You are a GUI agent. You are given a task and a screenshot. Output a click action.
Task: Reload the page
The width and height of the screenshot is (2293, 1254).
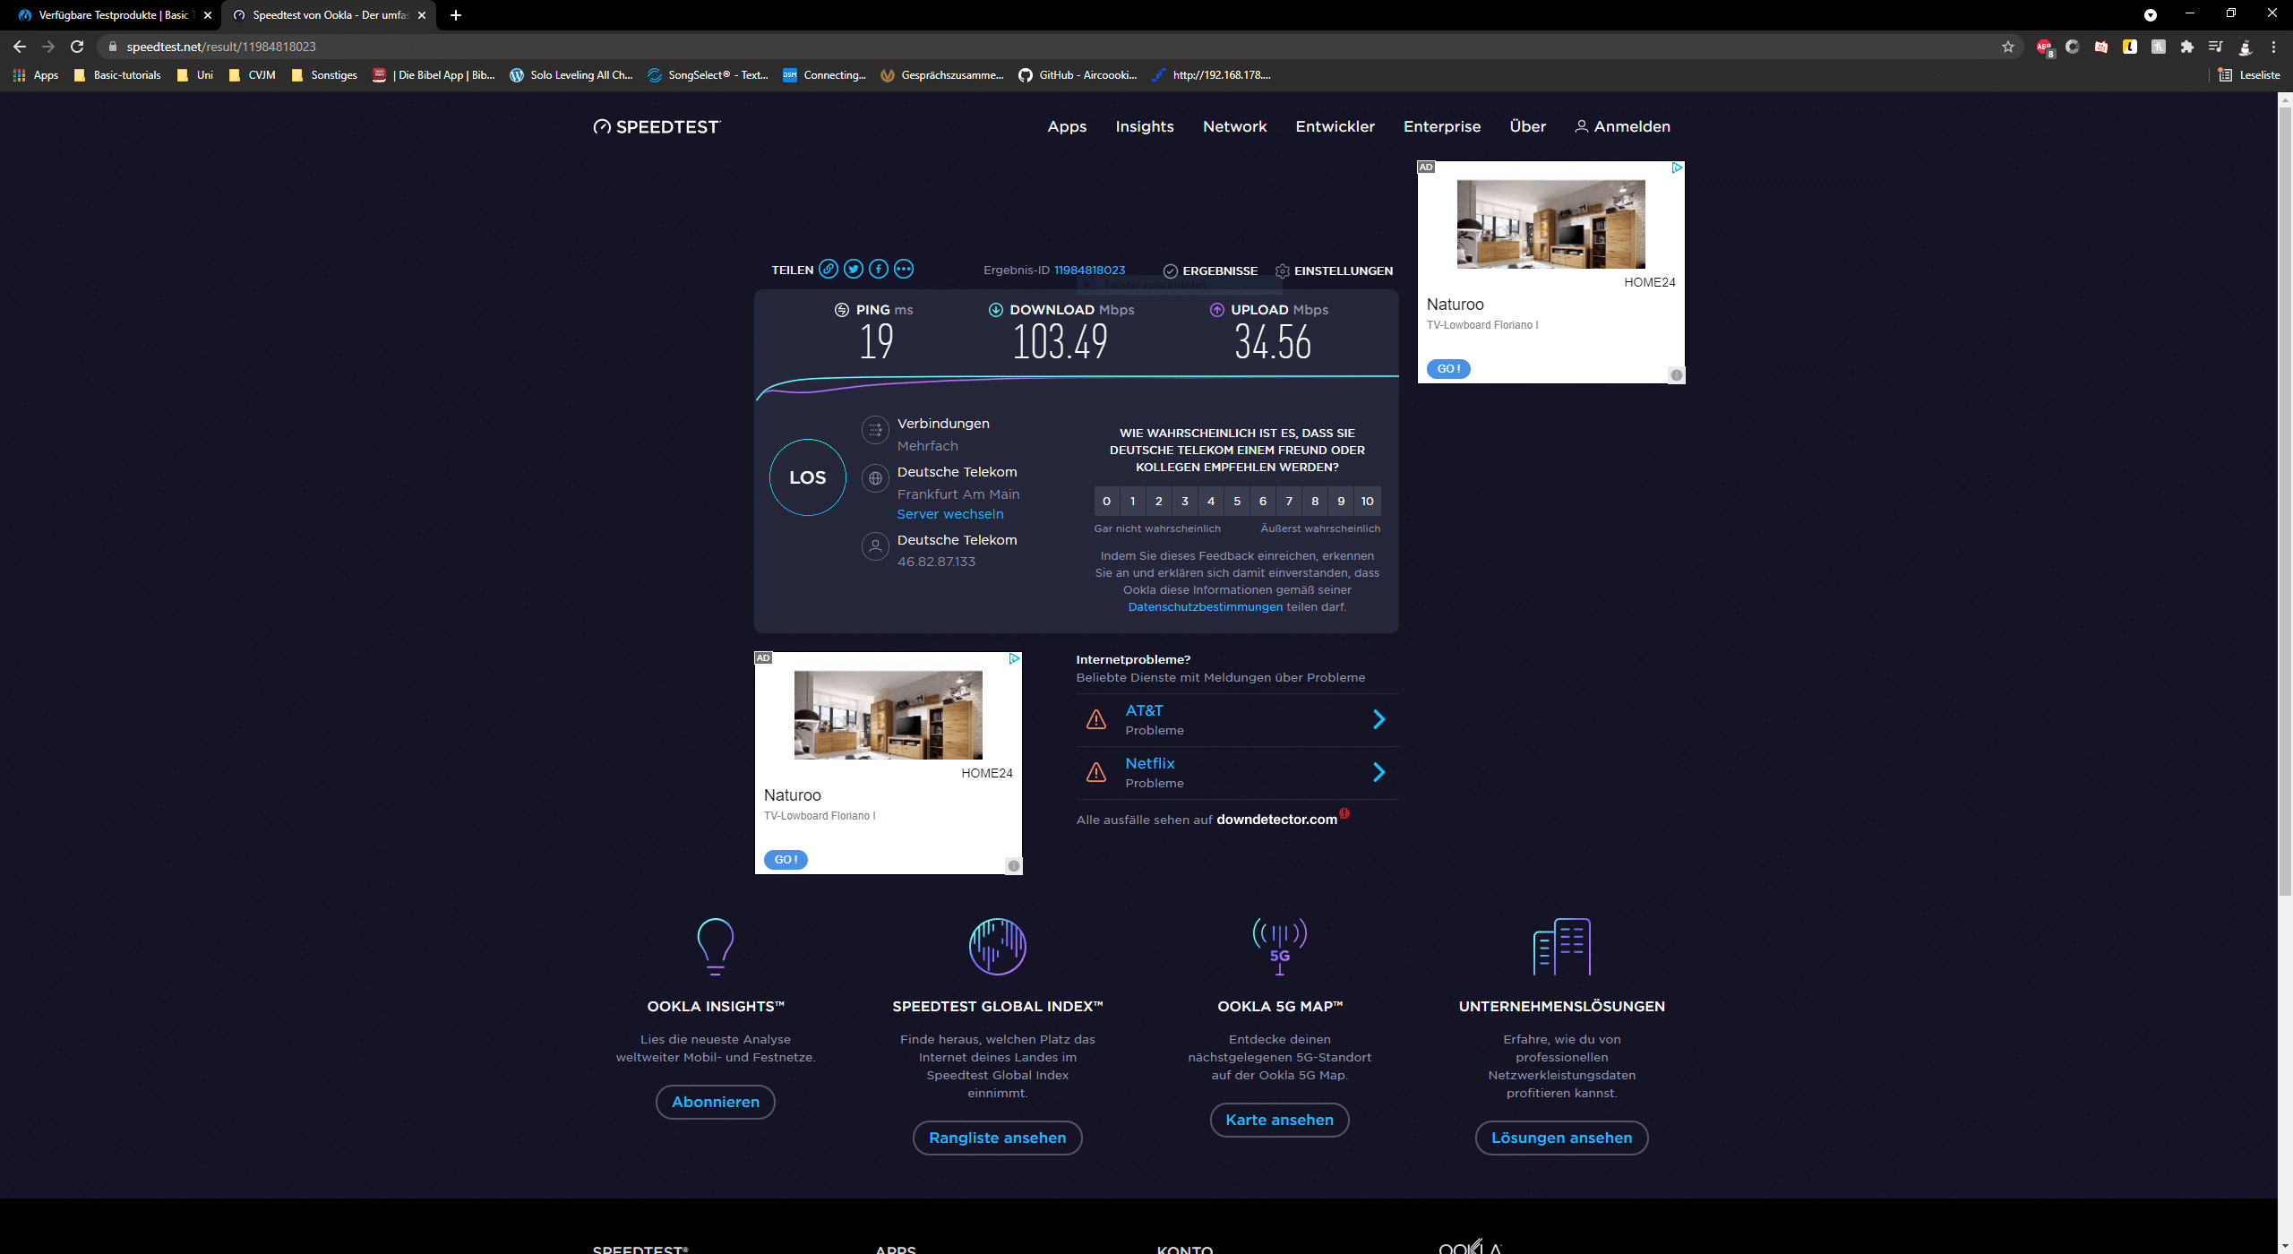coord(77,47)
